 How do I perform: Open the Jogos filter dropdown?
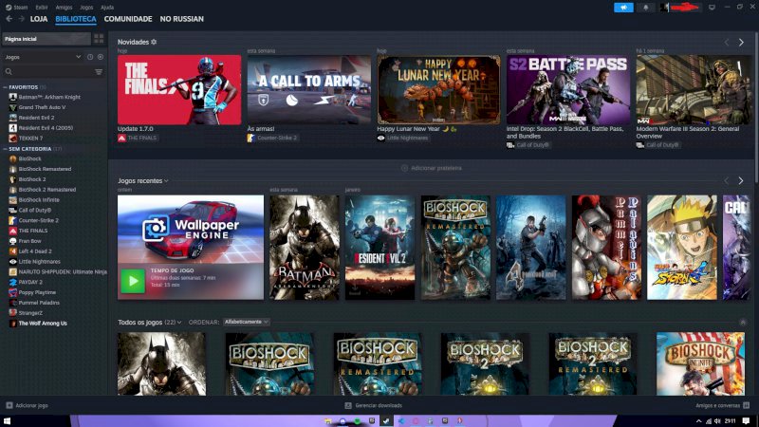coord(78,57)
